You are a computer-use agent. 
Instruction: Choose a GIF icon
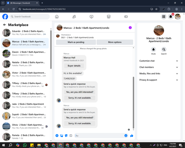coord(71,136)
